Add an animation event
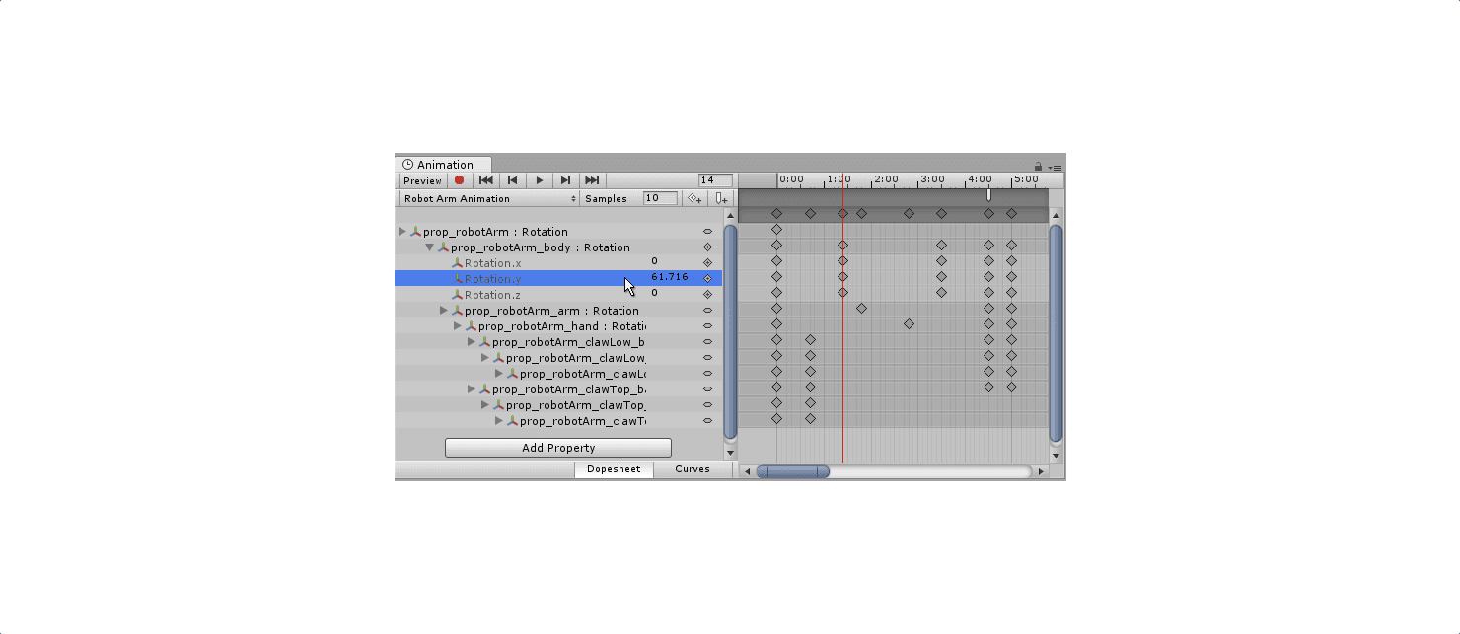 [721, 198]
